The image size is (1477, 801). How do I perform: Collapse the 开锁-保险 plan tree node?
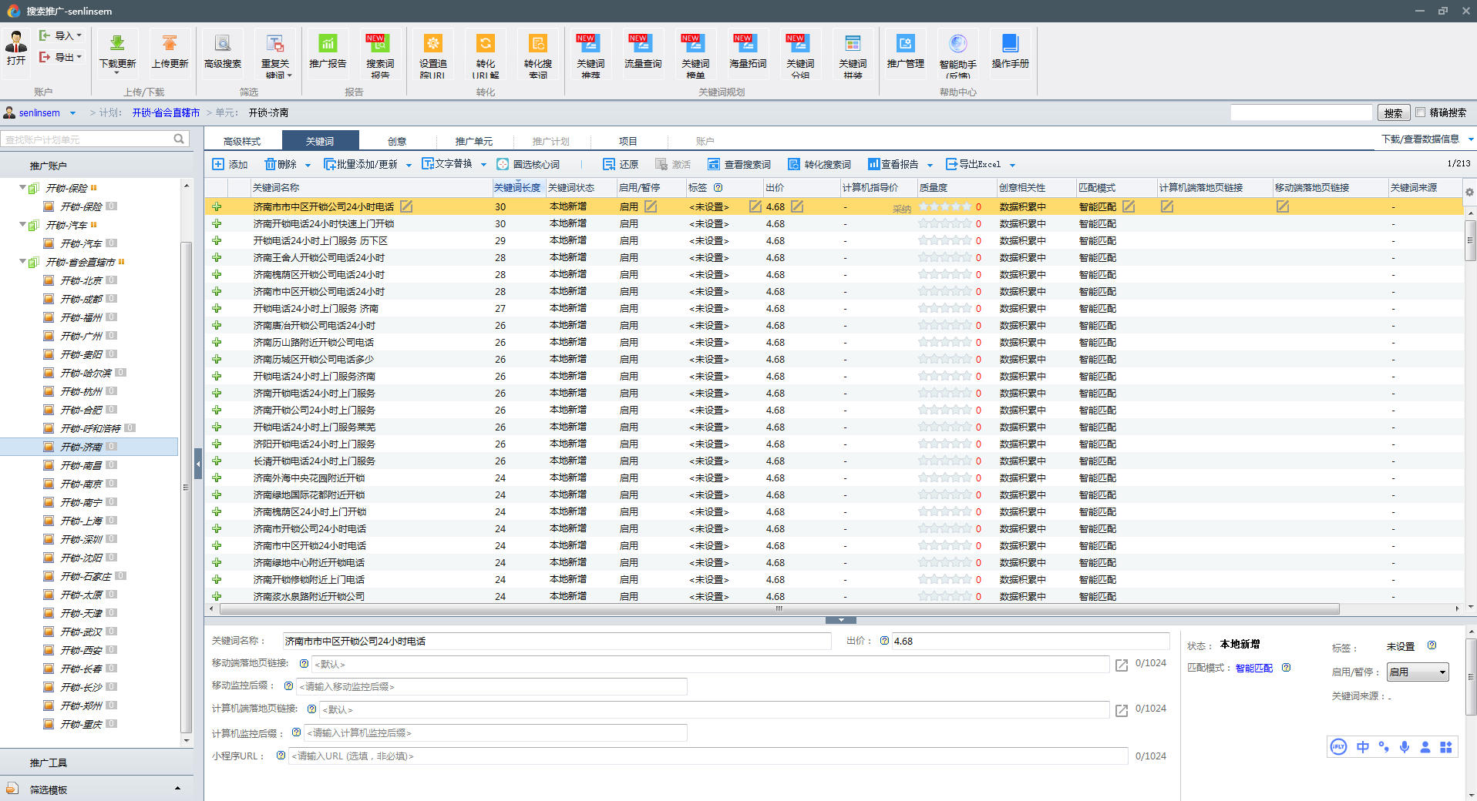[22, 188]
